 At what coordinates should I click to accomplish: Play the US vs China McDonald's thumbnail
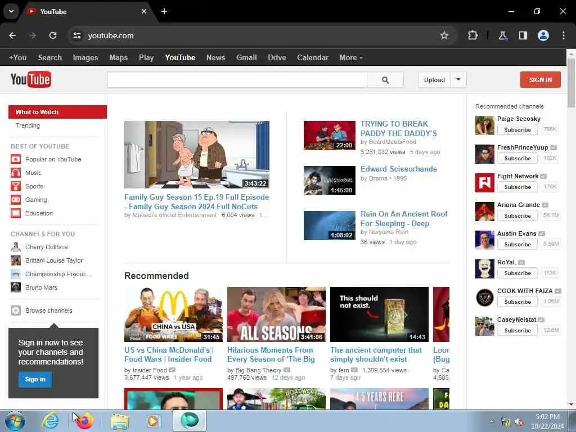point(173,314)
